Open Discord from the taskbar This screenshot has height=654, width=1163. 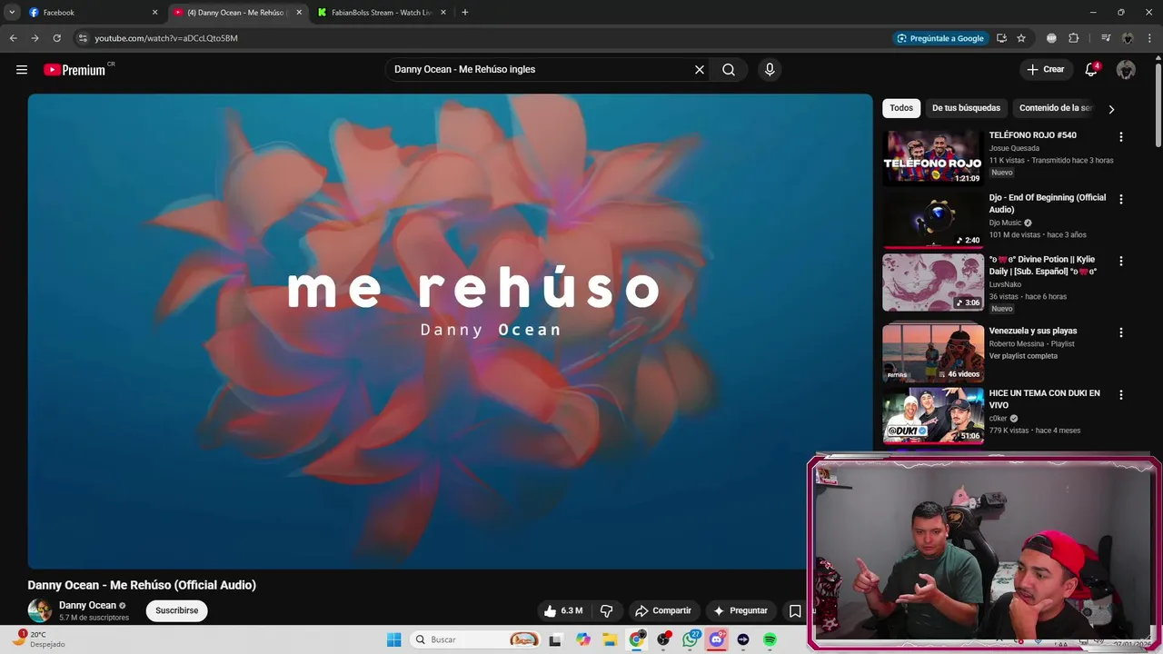pos(717,639)
